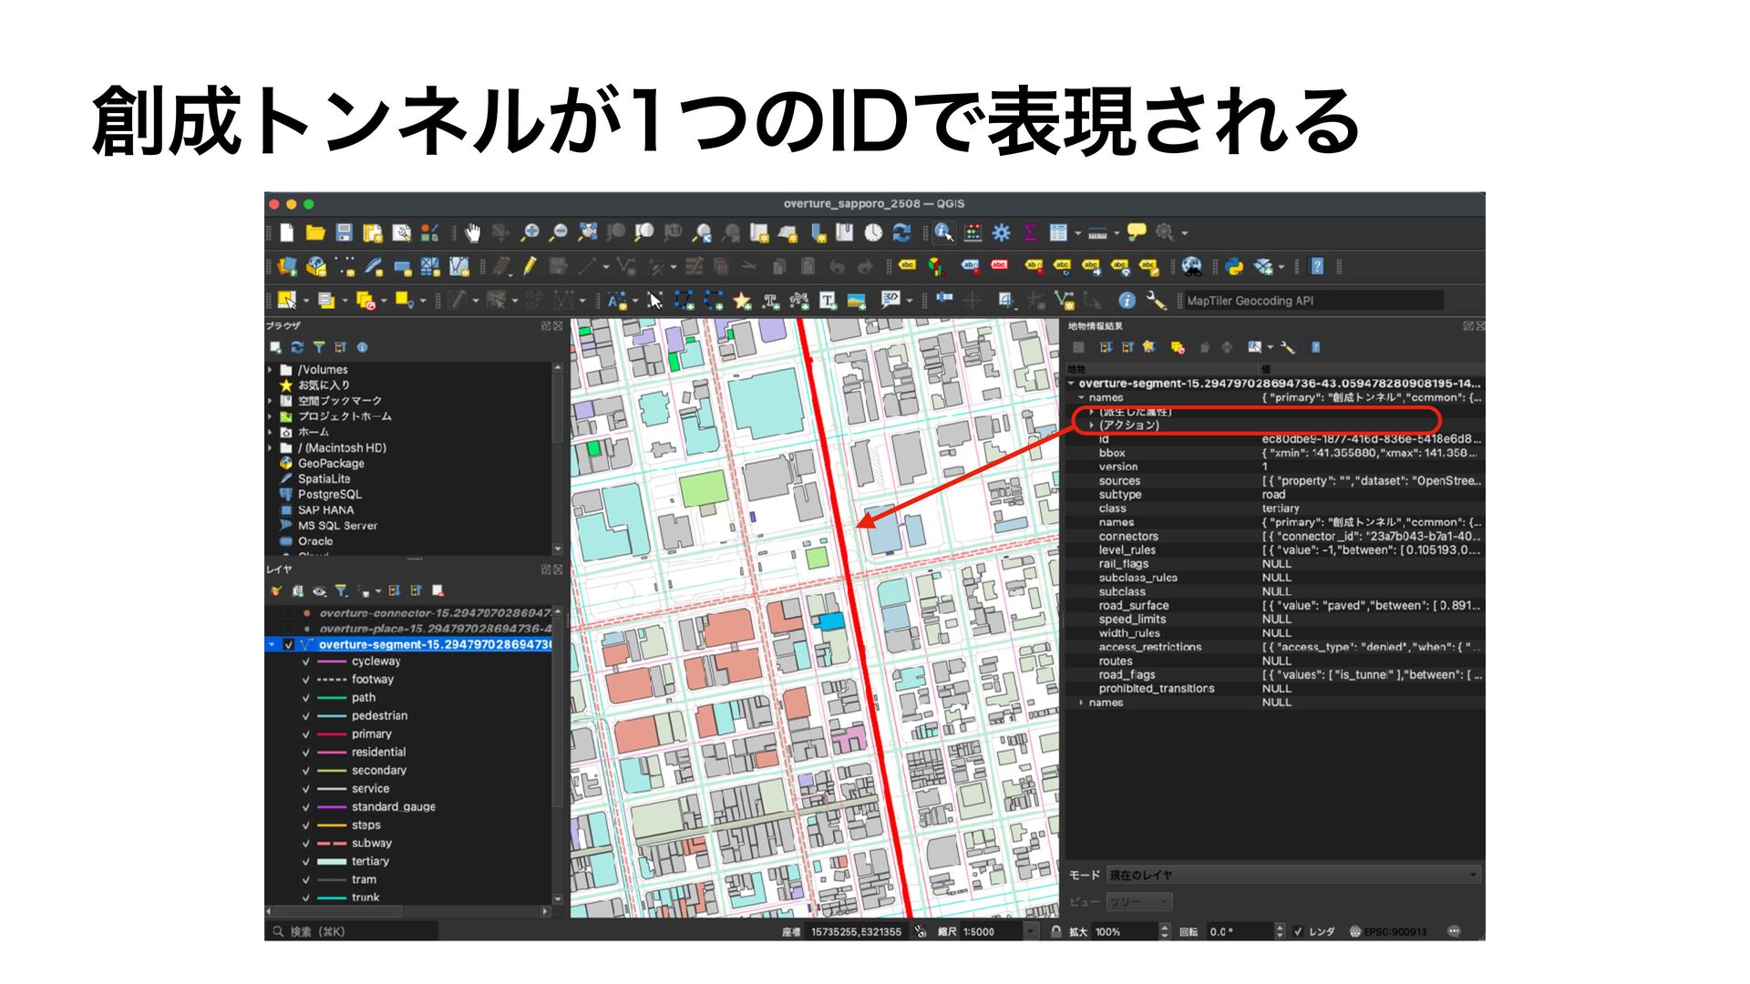Select the GeoPackage browser entry
This screenshot has height=984, width=1750.
pos(330,464)
